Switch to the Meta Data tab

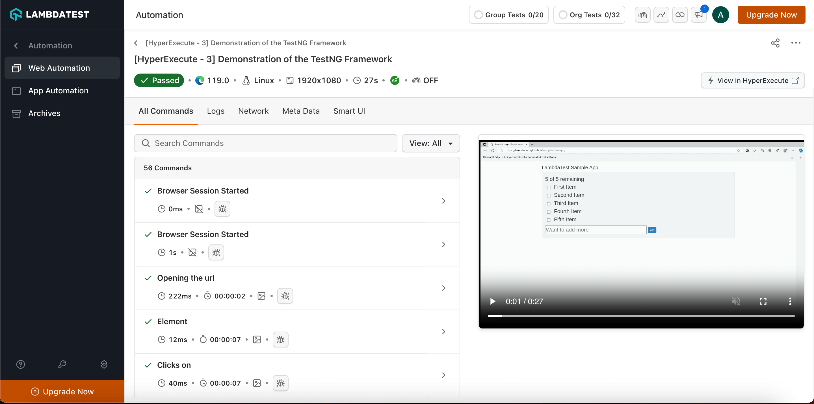301,111
